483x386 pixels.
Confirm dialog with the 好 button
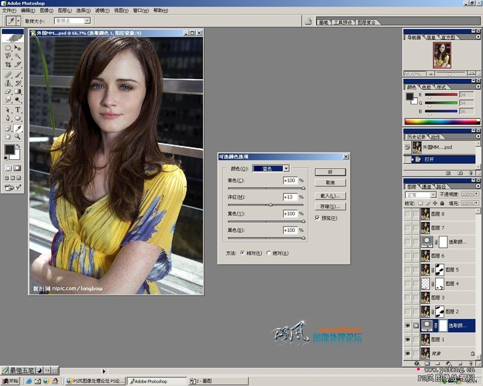pos(330,172)
